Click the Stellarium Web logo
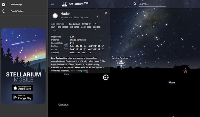 (75, 4)
